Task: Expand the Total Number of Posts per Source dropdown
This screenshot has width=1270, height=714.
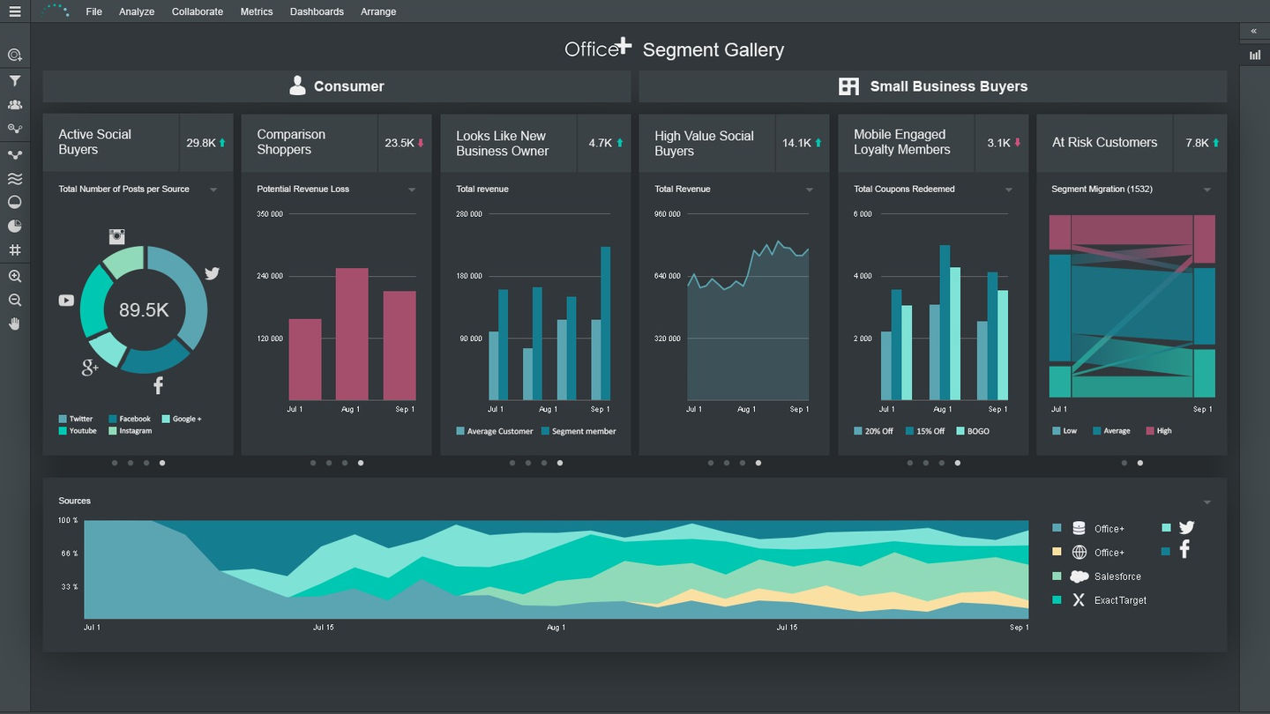Action: pyautogui.click(x=213, y=190)
